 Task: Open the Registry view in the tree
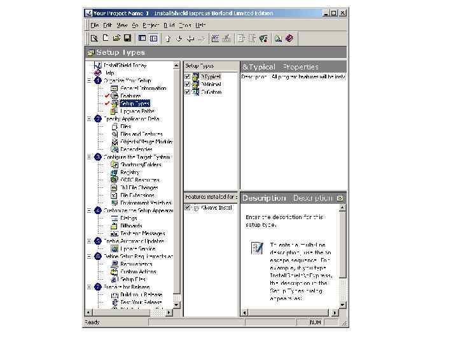[130, 172]
